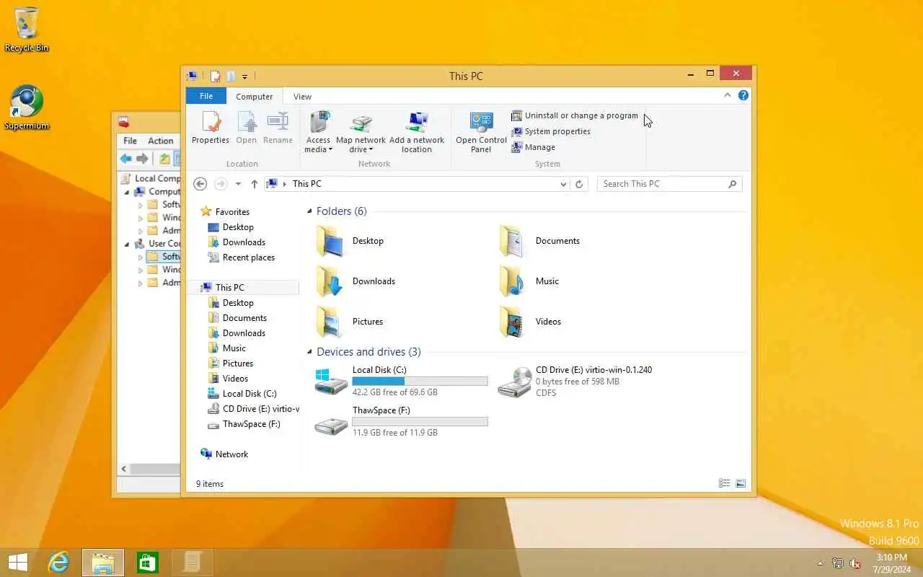This screenshot has height=577, width=923.
Task: Select the Music folder in Folders group
Action: pos(529,281)
